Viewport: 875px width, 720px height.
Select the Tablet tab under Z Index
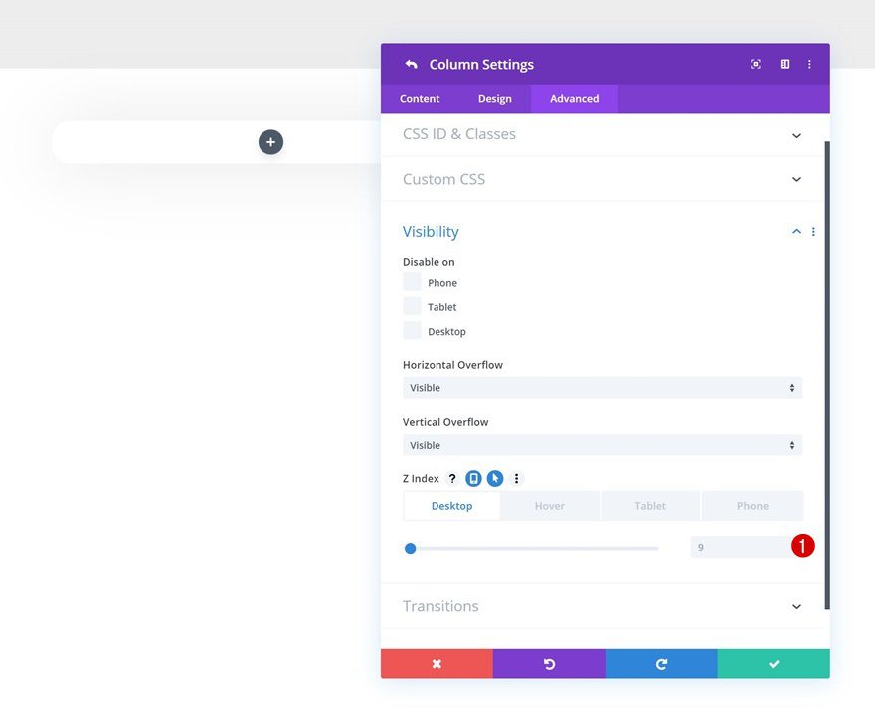pos(650,505)
